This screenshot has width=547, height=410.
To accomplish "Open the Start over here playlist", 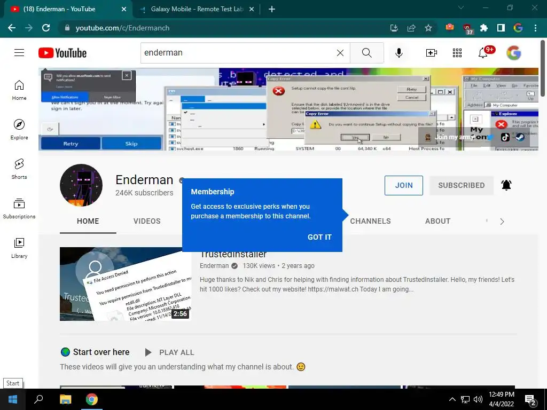I will [101, 352].
